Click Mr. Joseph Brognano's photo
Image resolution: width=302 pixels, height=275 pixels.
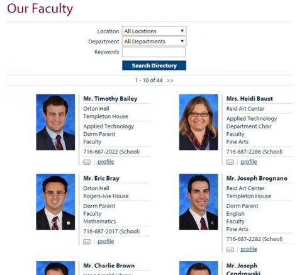click(x=198, y=202)
